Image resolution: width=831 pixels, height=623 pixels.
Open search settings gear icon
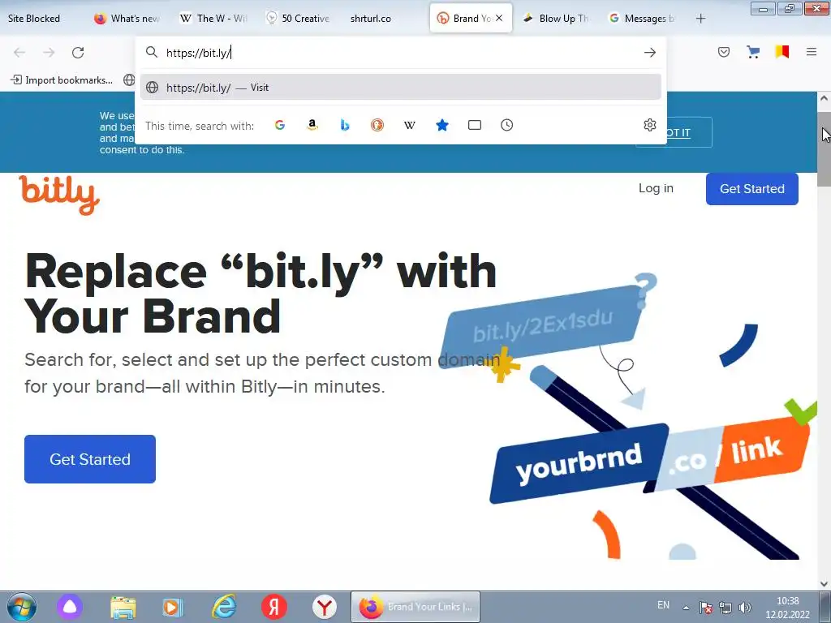[x=650, y=125]
